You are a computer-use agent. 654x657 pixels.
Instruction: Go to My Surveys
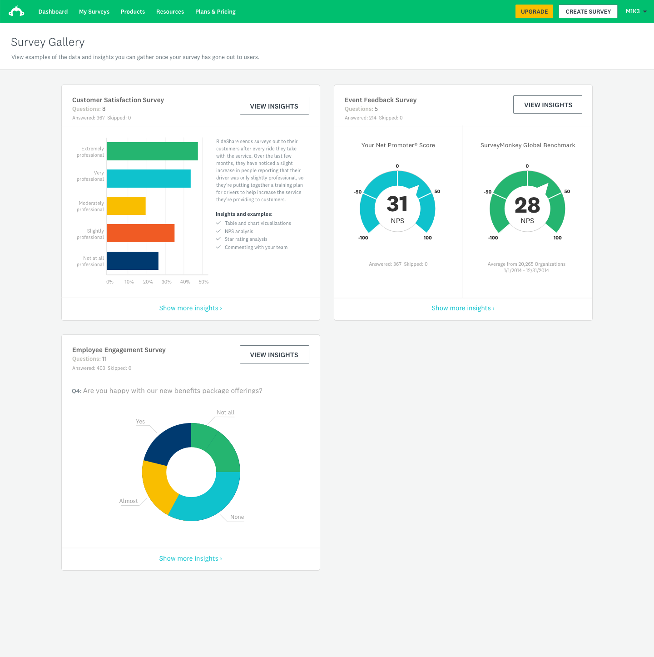94,12
